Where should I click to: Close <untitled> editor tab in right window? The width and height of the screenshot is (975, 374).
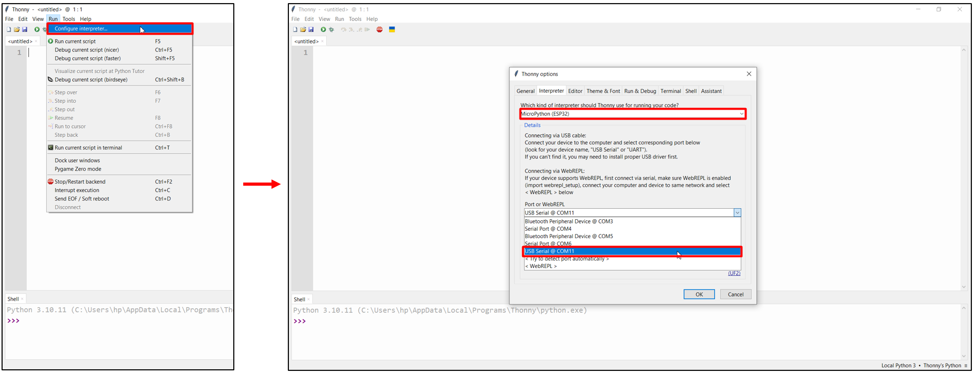[322, 41]
